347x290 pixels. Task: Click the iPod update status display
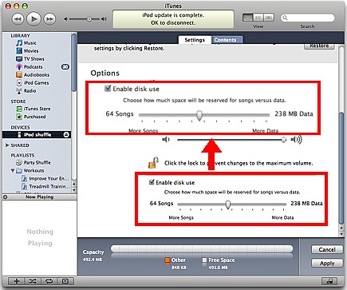click(x=173, y=19)
